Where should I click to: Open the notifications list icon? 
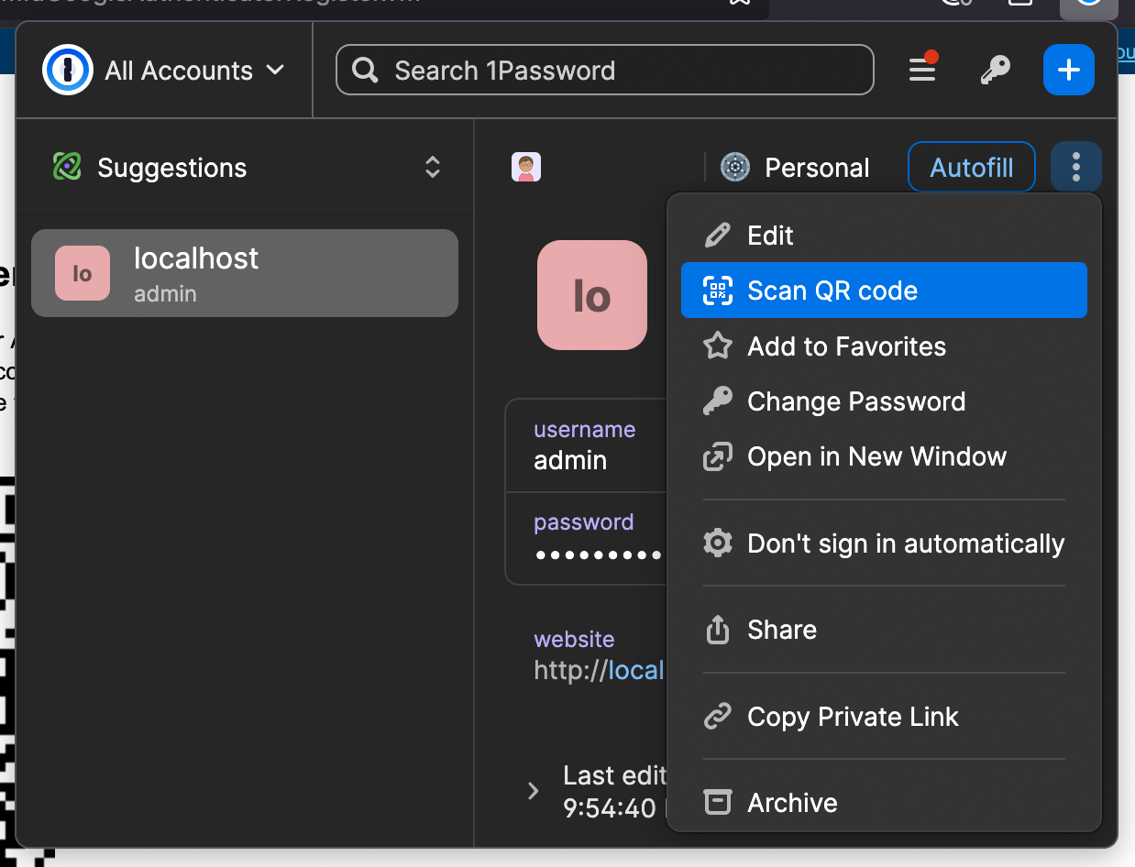tap(922, 70)
